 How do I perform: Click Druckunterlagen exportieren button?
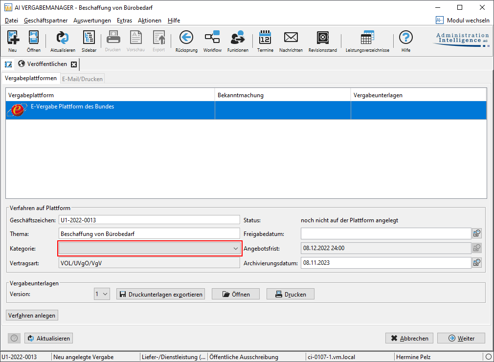161,294
